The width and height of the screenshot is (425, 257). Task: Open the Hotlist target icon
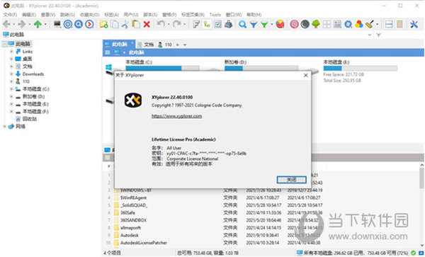[x=68, y=24]
